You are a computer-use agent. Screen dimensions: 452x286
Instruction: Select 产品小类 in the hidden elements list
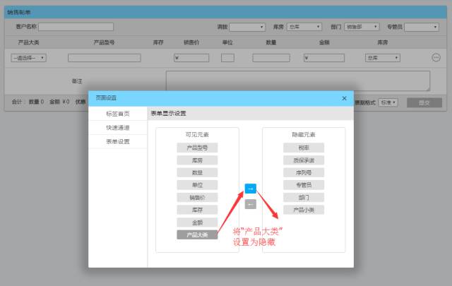[304, 210]
